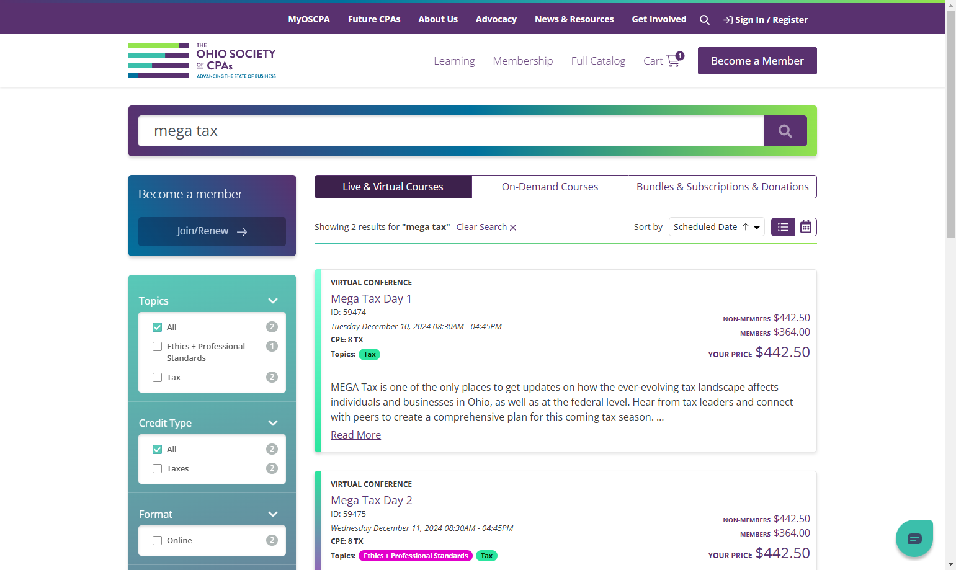Open the shopping cart icon
This screenshot has height=570, width=956.
pyautogui.click(x=674, y=60)
